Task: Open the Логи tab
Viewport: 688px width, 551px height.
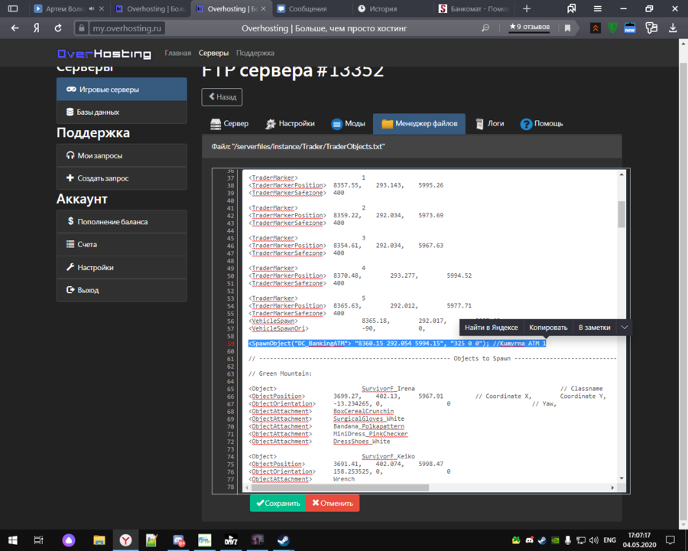Action: 490,124
